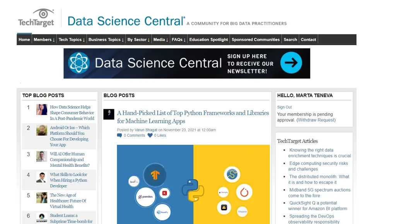Image resolution: width=396 pixels, height=224 pixels.
Task: Open the first top blog post's author avatar
Action: point(42,110)
